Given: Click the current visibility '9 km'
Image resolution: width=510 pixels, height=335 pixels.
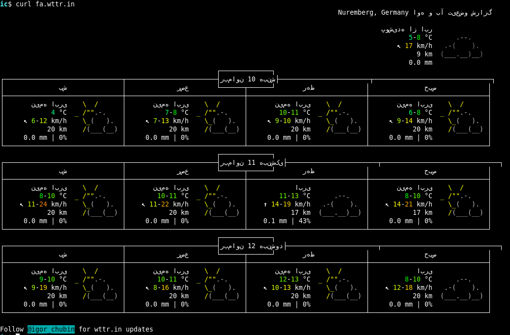Looking at the screenshot, I should click(x=425, y=54).
